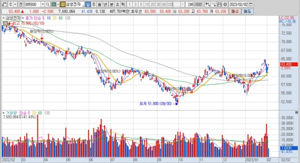The width and height of the screenshot is (300, 163).
Task: Select the 년 yearly chart tab
Action: [x=105, y=4]
